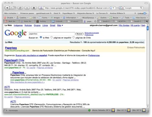Click the site identity icon in address bar
The height and width of the screenshot is (117, 152).
pyautogui.click(x=41, y=8)
